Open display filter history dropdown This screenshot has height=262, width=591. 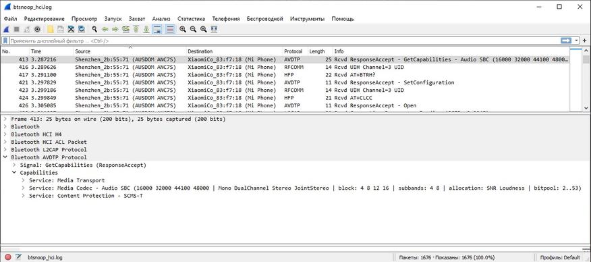point(576,41)
